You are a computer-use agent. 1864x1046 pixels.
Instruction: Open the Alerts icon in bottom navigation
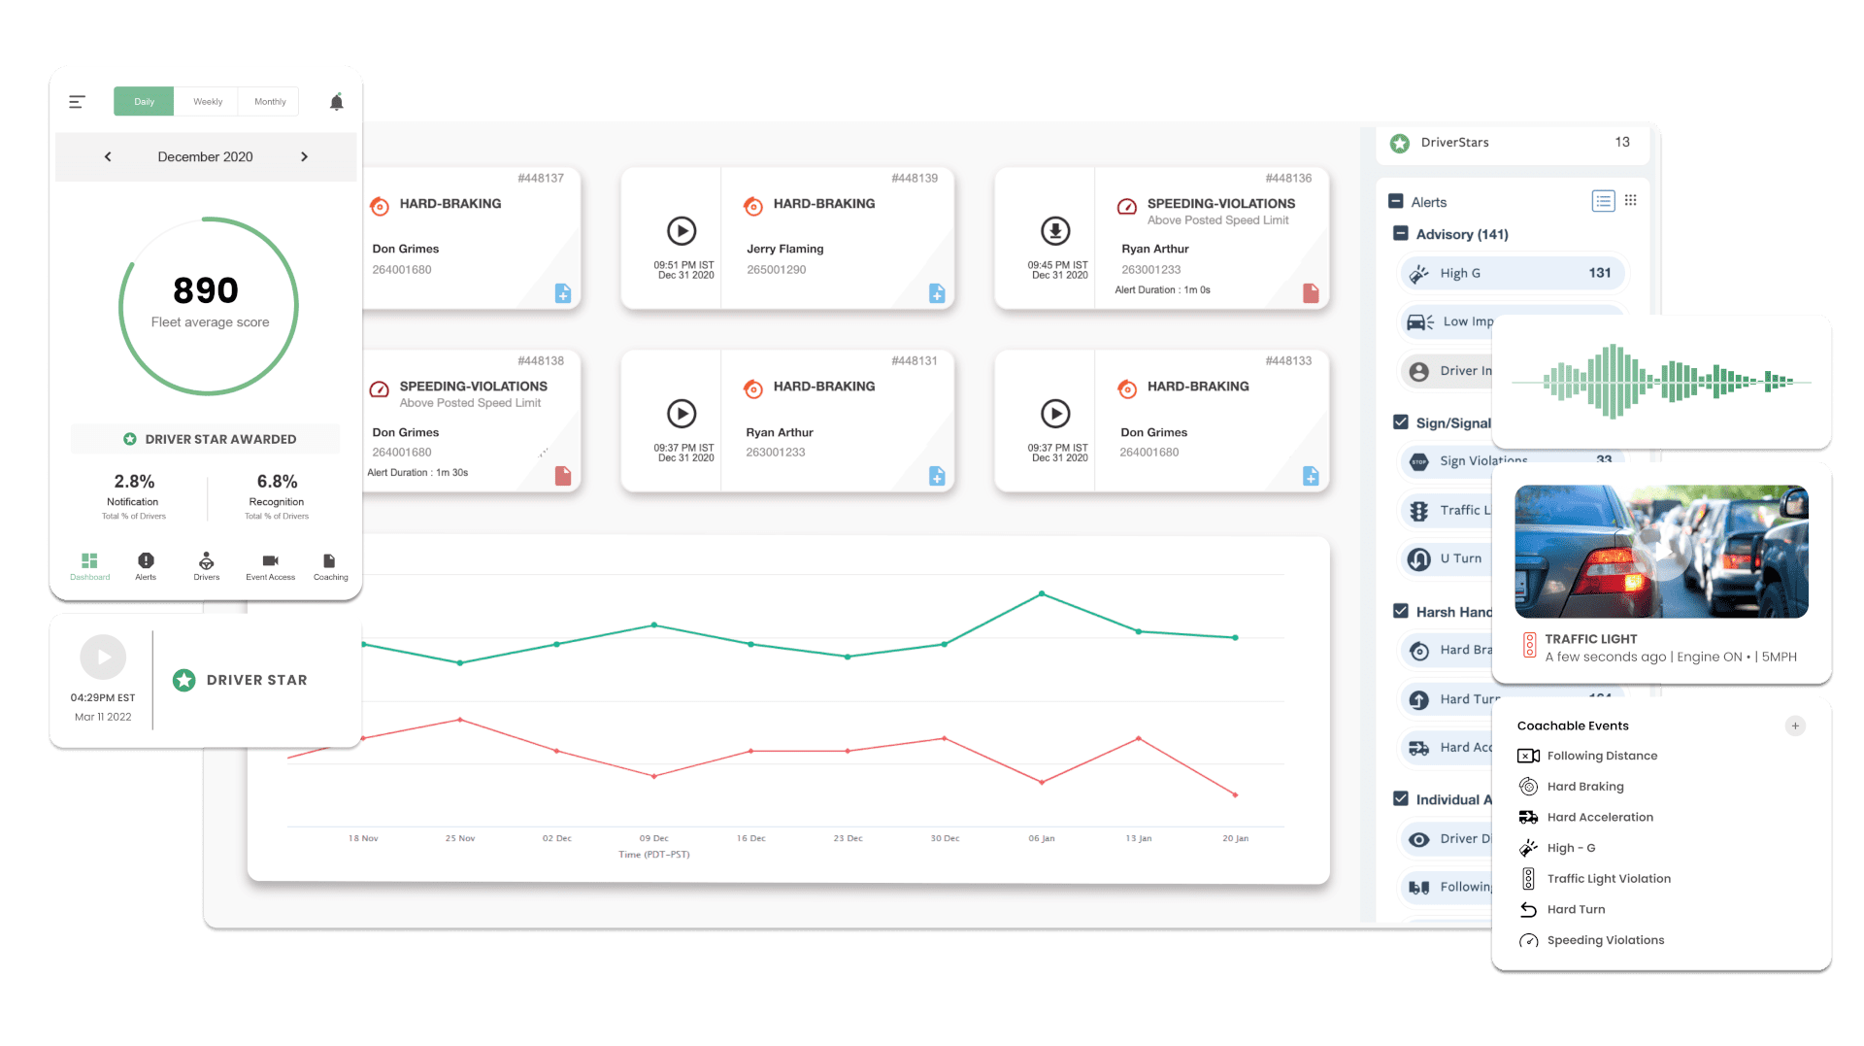pyautogui.click(x=146, y=561)
